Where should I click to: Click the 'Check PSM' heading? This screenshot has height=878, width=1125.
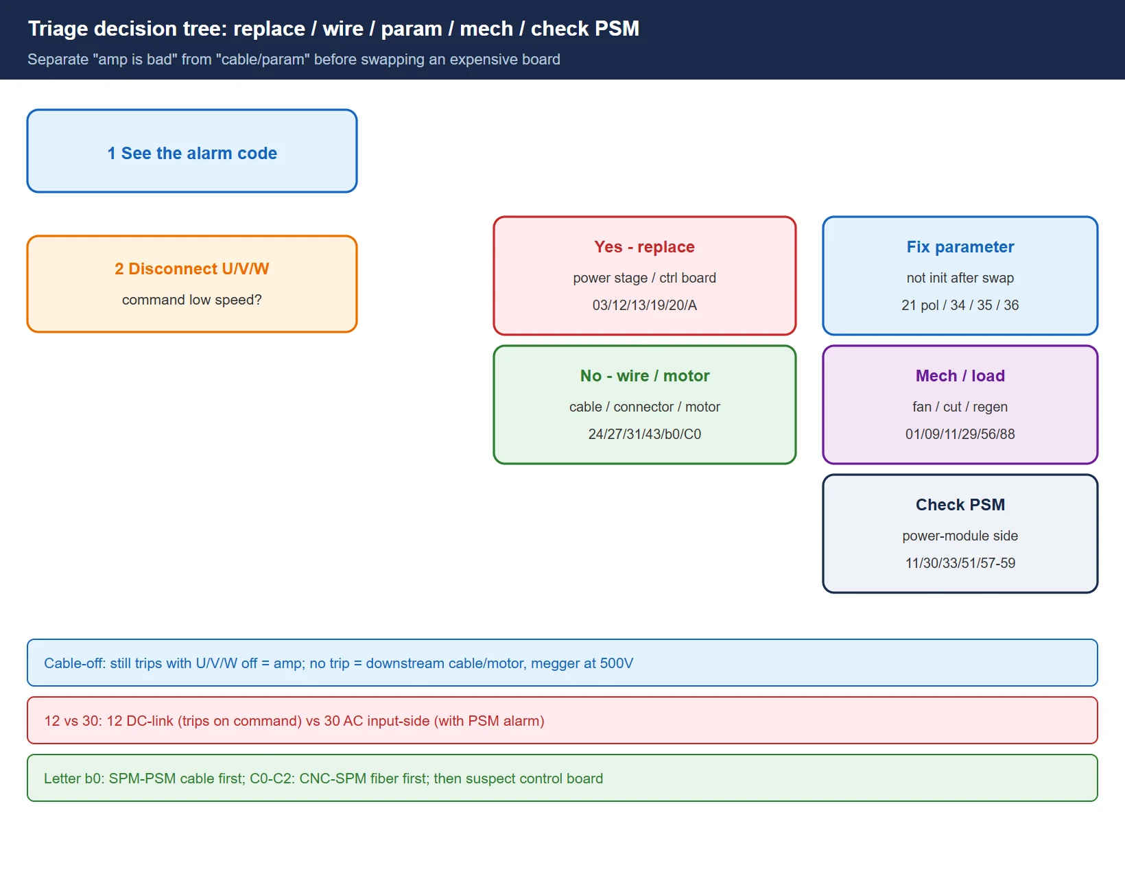[x=960, y=505]
